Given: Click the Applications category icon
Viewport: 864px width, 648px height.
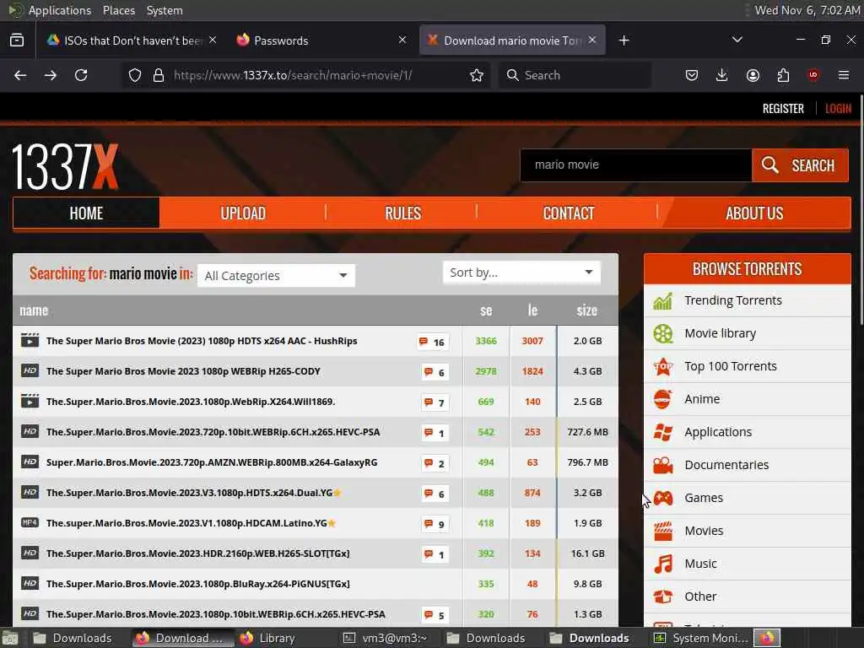Looking at the screenshot, I should (x=663, y=433).
